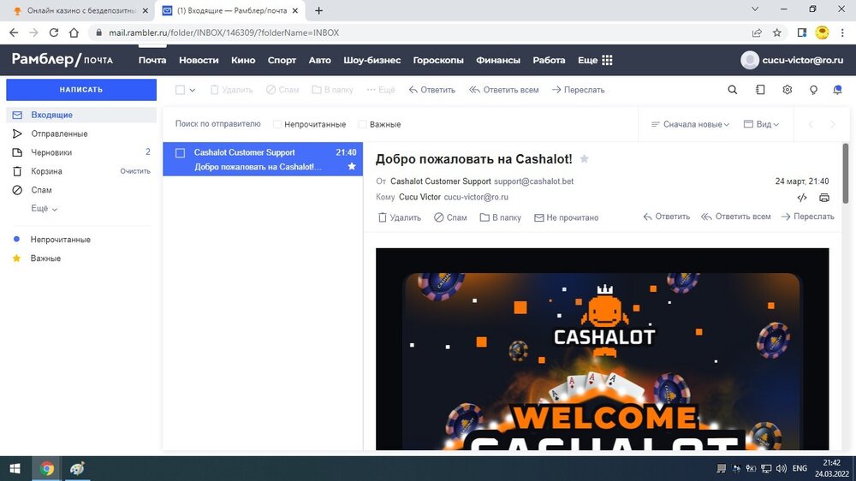The width and height of the screenshot is (856, 481).
Task: Expand the Ещё folders list in sidebar
Action: (x=44, y=209)
